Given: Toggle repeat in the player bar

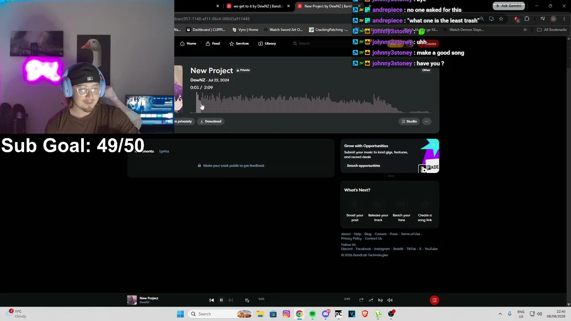Looking at the screenshot, I should (361, 300).
